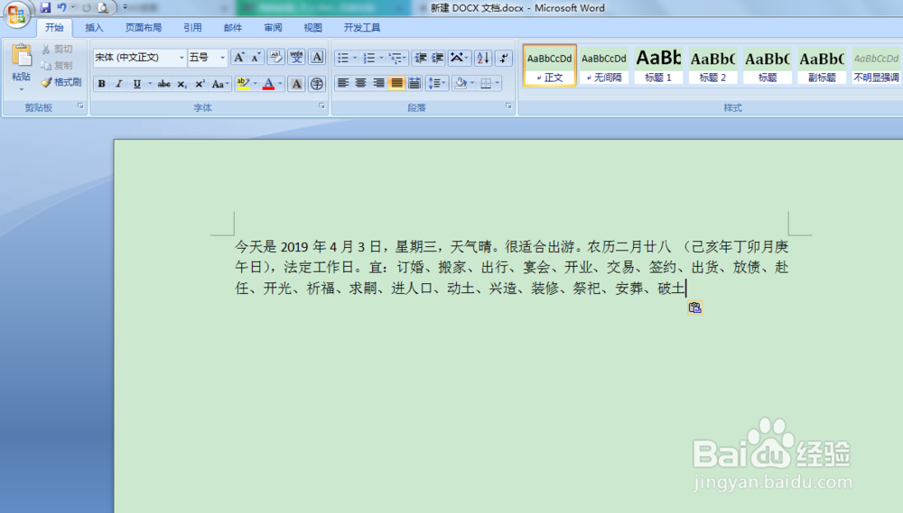Toggle superscript formatting
This screenshot has width=903, height=513.
click(x=200, y=84)
